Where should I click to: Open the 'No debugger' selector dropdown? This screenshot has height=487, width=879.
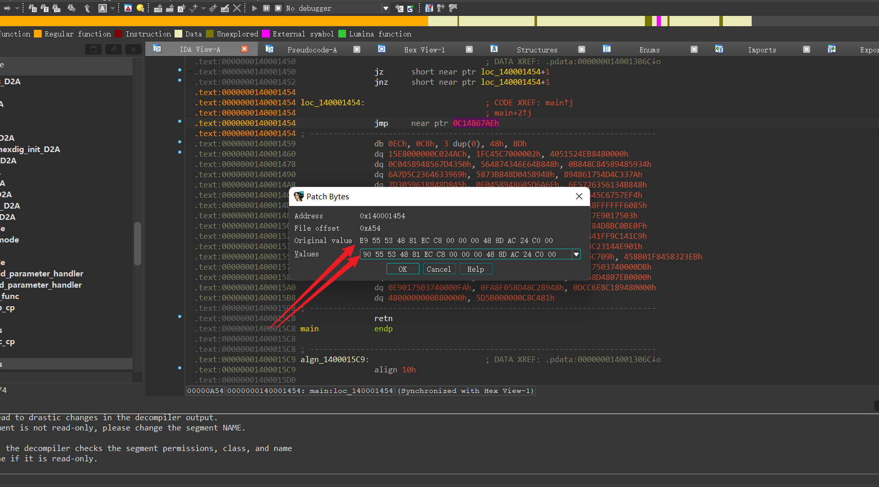click(x=386, y=8)
